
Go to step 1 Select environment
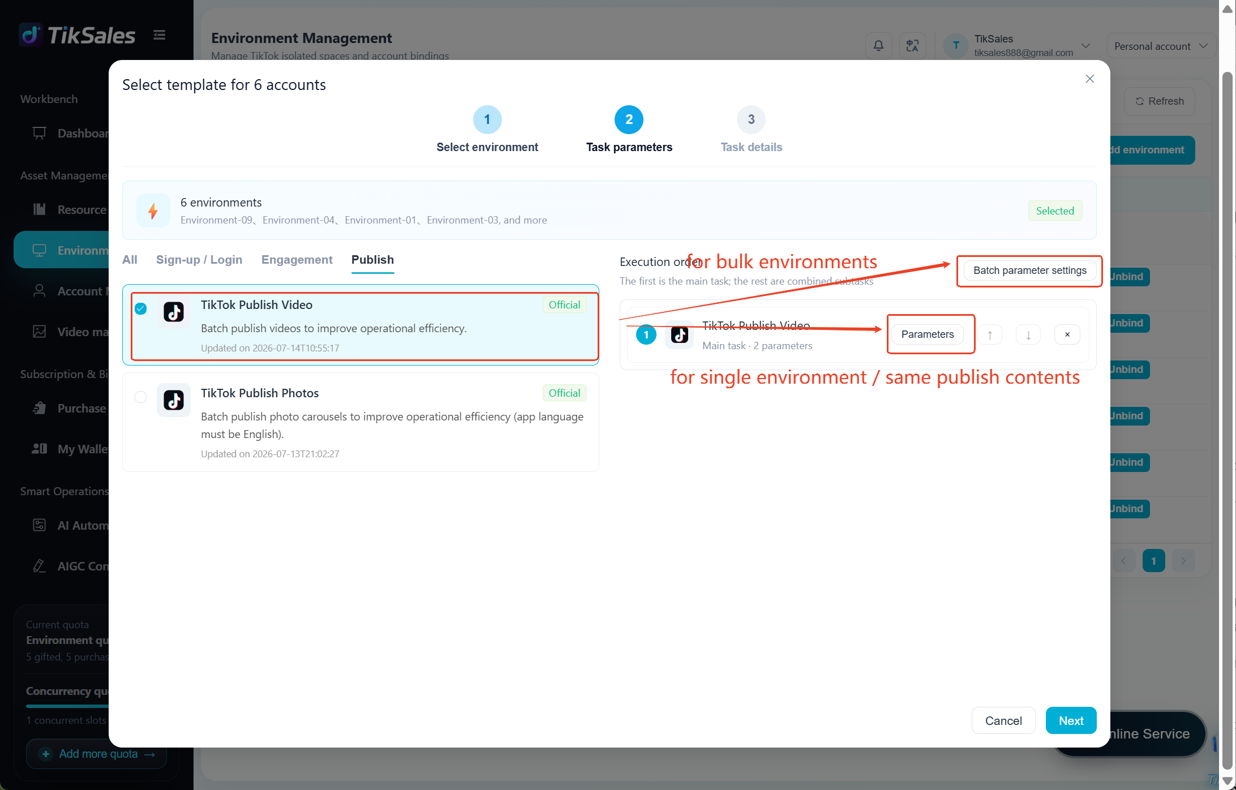coord(487,119)
